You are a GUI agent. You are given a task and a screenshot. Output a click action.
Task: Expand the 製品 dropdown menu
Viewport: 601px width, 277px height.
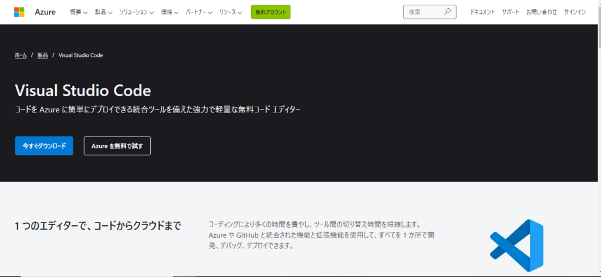(103, 12)
